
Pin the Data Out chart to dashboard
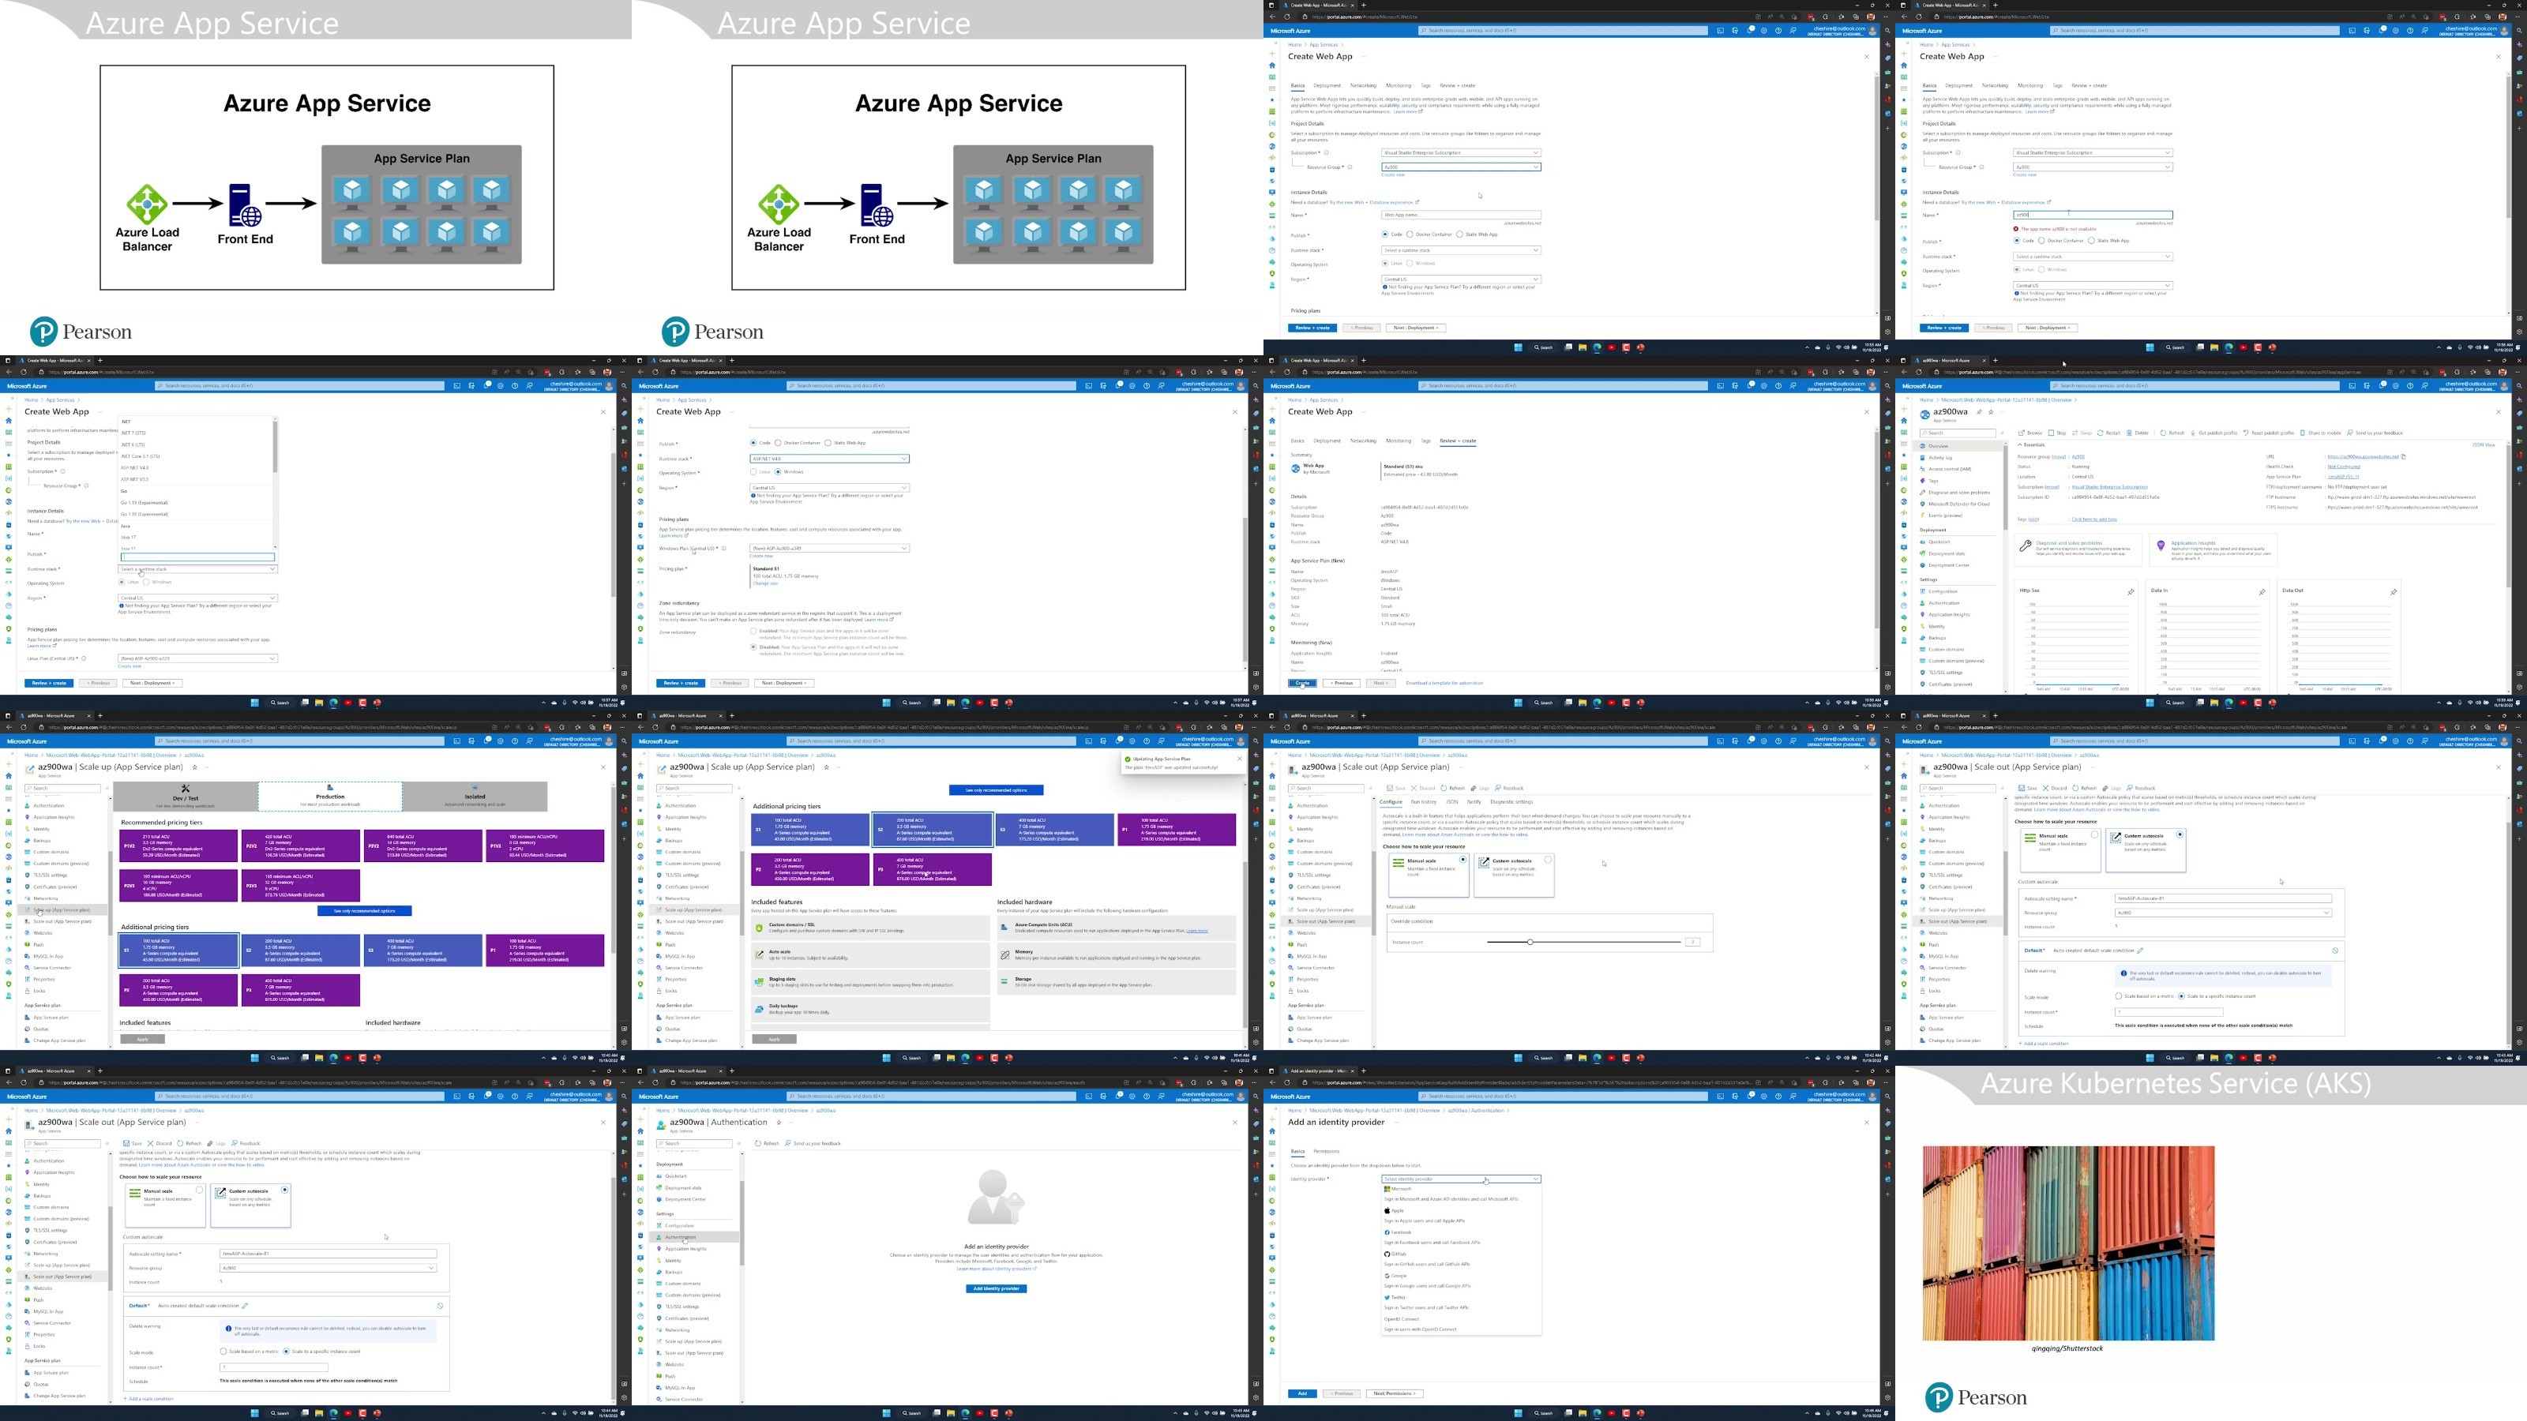[2394, 592]
